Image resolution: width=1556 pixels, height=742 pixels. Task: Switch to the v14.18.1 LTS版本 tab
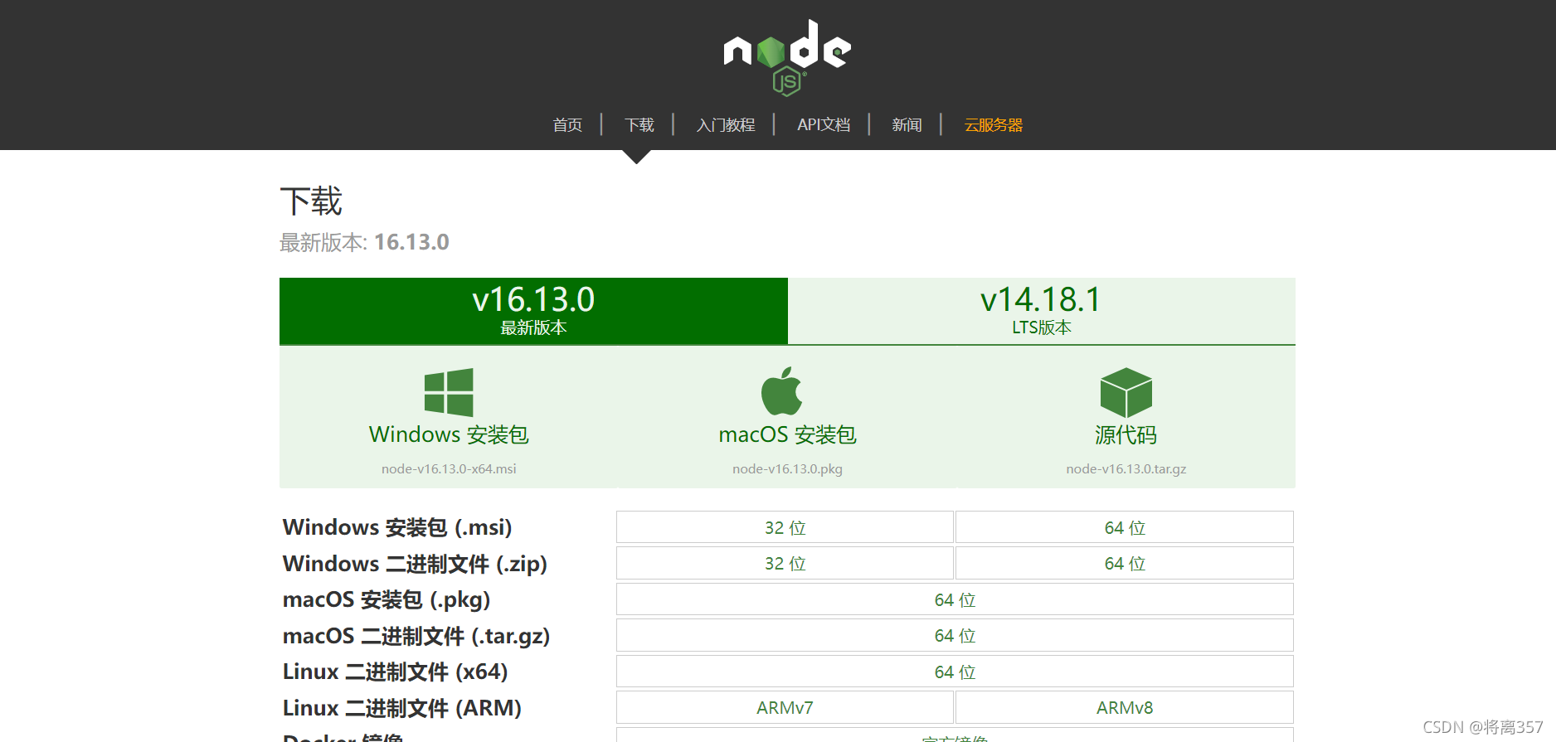[1042, 311]
